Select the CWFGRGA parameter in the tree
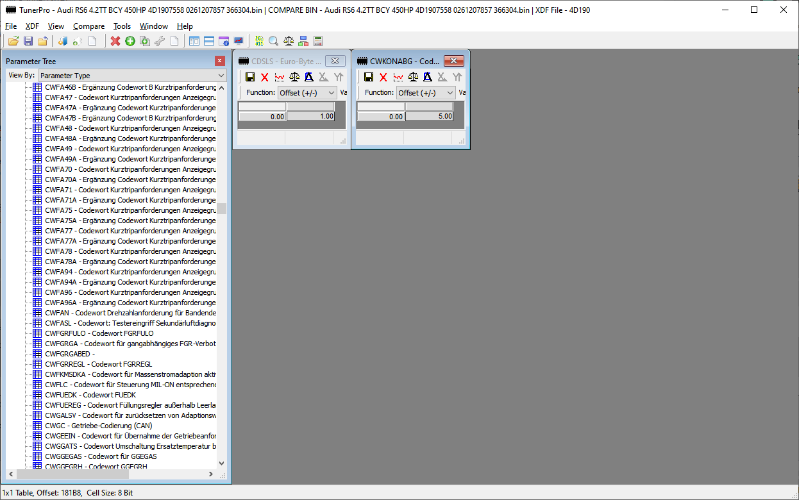This screenshot has height=500, width=799. [x=130, y=344]
